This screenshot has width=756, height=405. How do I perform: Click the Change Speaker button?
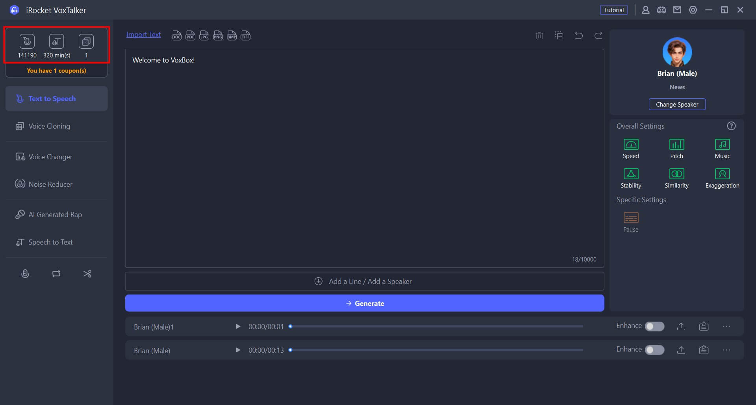(x=677, y=105)
